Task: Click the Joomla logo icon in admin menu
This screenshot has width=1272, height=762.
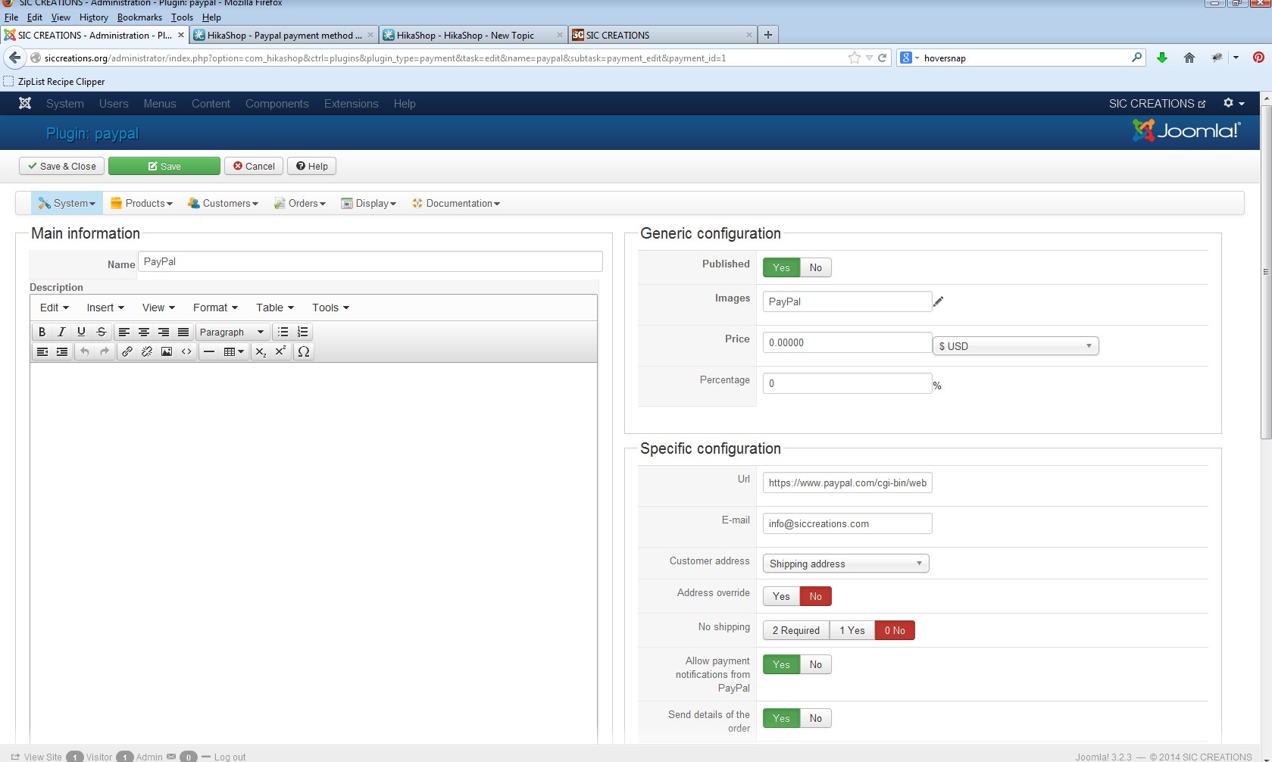Action: coord(25,104)
